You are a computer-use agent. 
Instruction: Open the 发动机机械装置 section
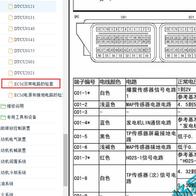point(13,150)
